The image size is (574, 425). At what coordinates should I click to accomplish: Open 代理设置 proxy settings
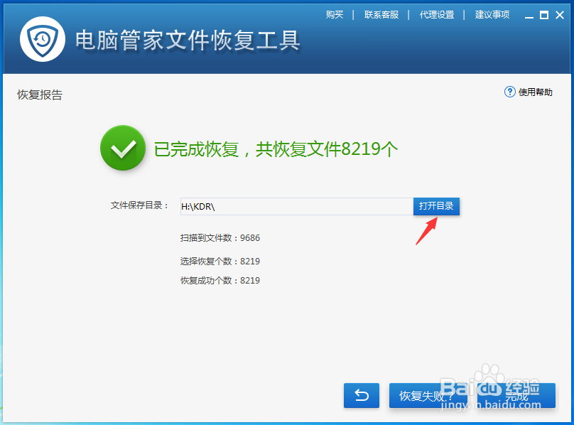[437, 15]
